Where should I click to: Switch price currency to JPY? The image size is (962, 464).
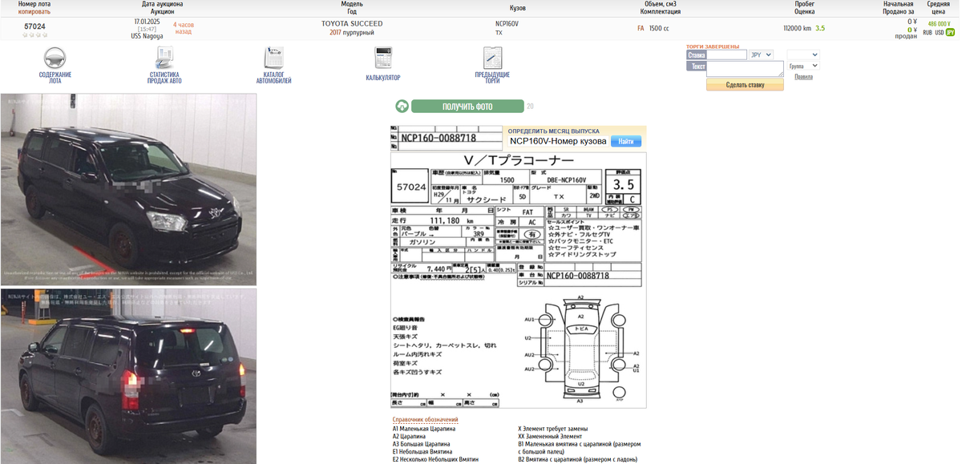pyautogui.click(x=951, y=33)
